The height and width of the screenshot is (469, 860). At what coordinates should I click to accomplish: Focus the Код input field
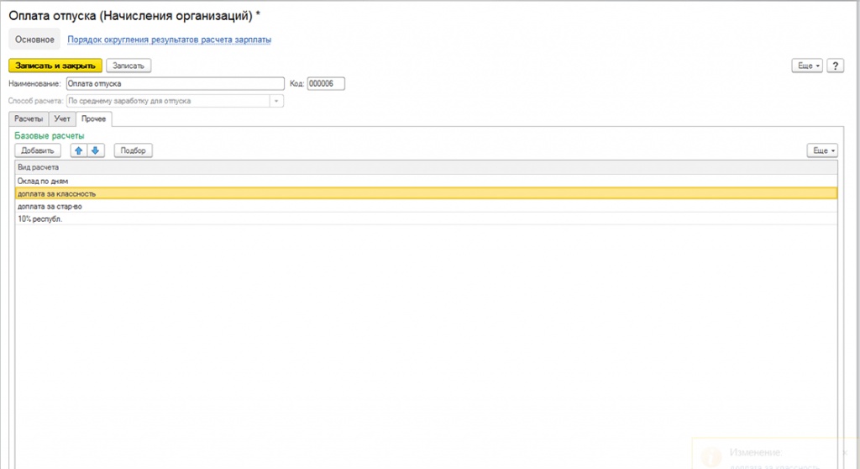326,83
